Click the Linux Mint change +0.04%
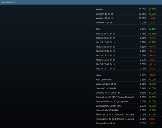The height and width of the screenshot is (128, 162). pyautogui.click(x=152, y=84)
